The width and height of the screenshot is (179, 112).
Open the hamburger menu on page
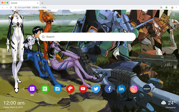(173, 15)
